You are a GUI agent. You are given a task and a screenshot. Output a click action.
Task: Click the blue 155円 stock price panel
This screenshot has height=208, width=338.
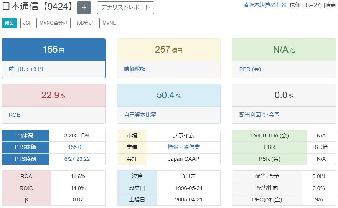click(x=53, y=50)
